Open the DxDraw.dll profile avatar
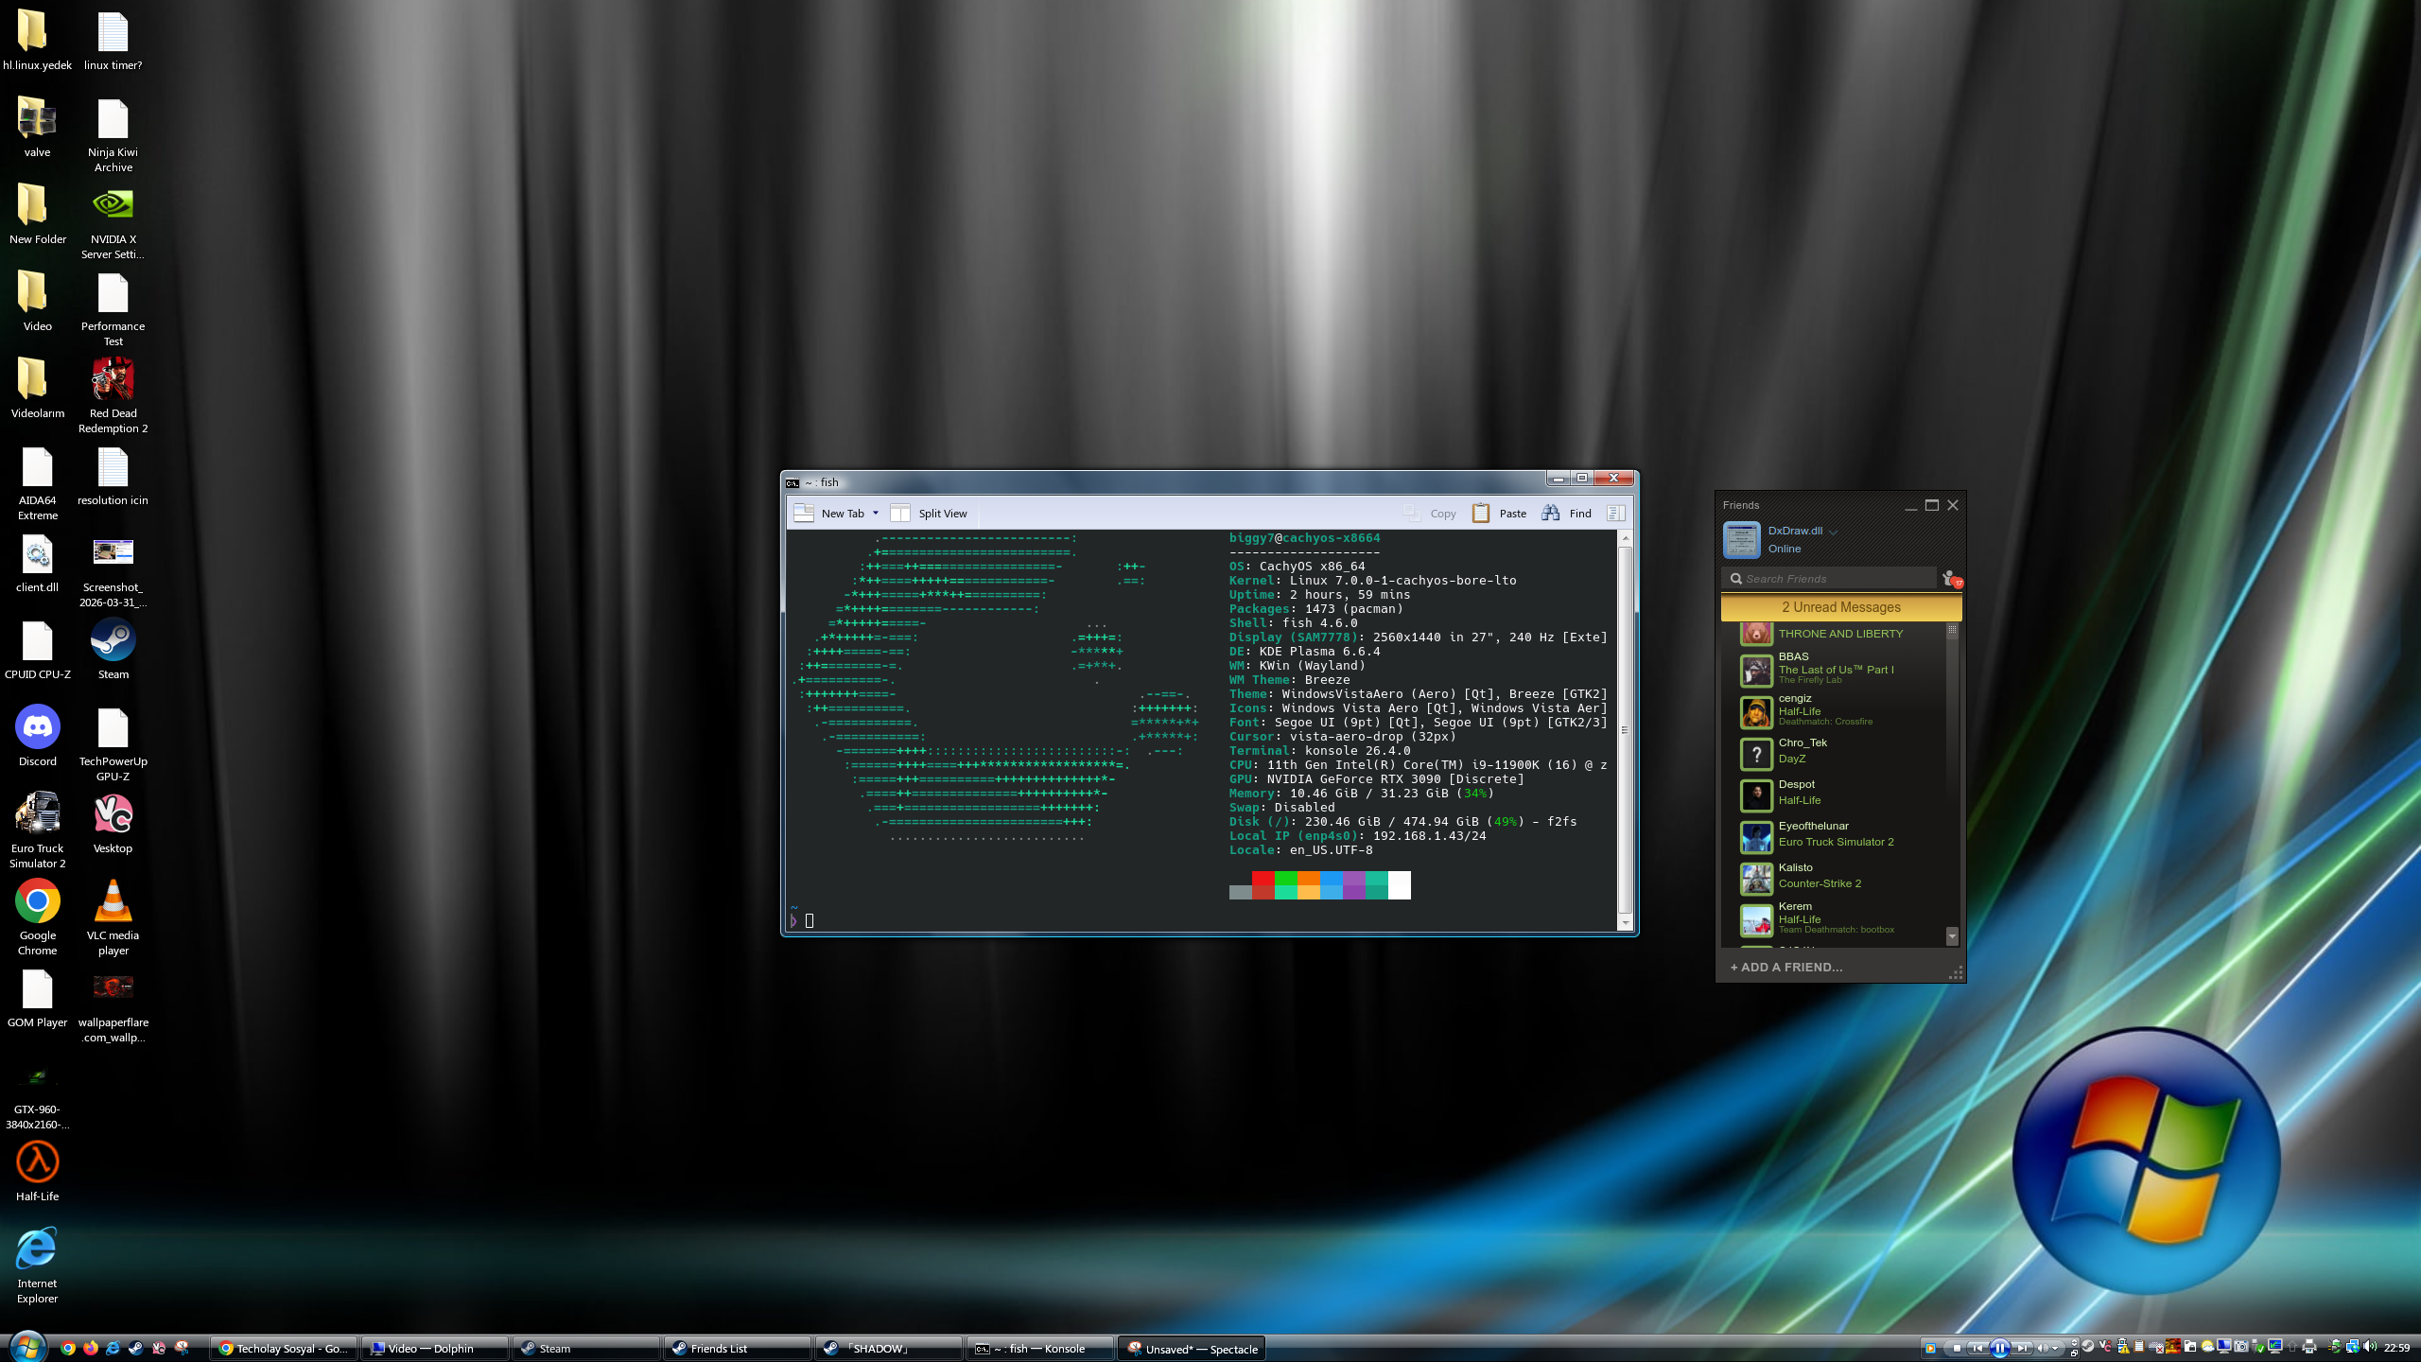 tap(1742, 540)
